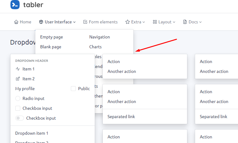Click the tabler logo icon
Image resolution: width=238 pixels, height=143 pixels.
point(15,5)
